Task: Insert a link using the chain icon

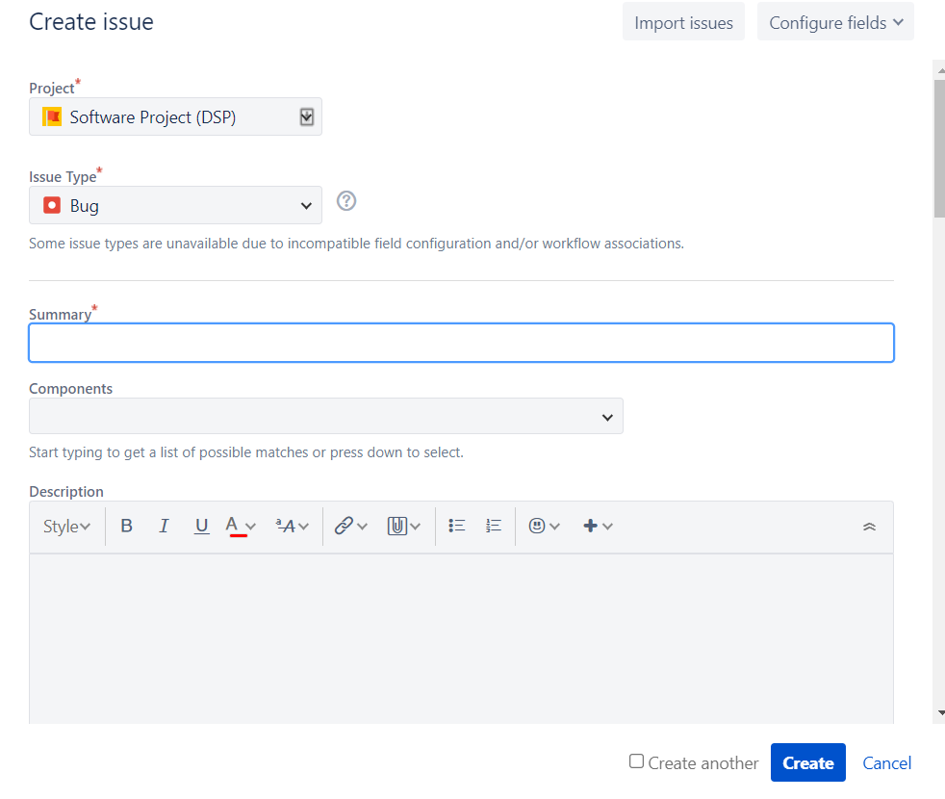Action: [344, 526]
